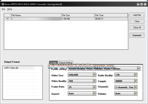Sort by File Size column header
148x104 pixels.
(x=78, y=15)
